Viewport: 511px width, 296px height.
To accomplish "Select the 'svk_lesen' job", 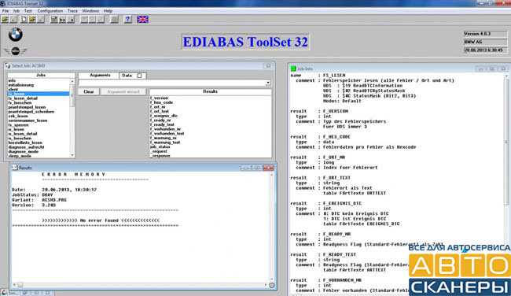I will pyautogui.click(x=18, y=117).
